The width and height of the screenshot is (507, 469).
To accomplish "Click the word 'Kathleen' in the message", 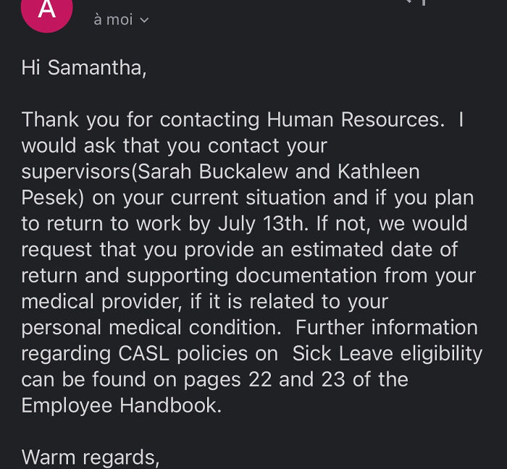I will point(378,172).
